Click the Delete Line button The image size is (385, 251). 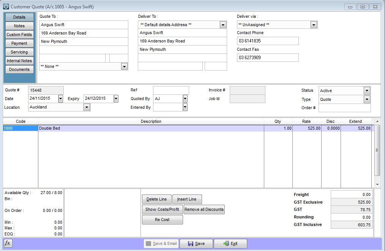157,199
